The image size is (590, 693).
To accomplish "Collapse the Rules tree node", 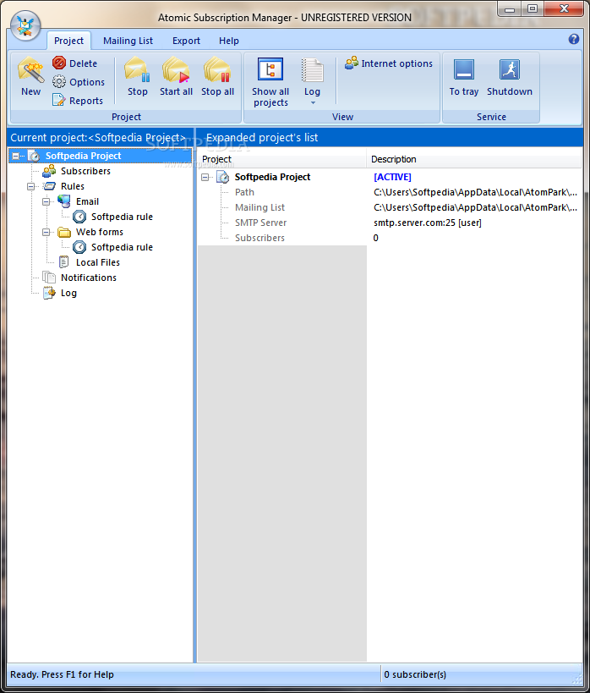I will point(30,186).
